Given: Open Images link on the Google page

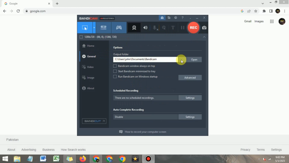Looking at the screenshot, I should (259, 21).
